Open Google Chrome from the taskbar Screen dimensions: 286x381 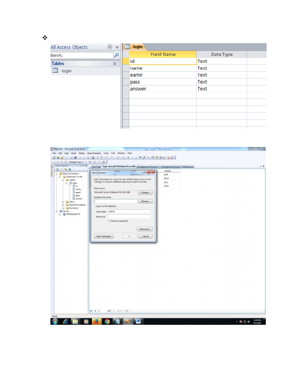point(107,321)
